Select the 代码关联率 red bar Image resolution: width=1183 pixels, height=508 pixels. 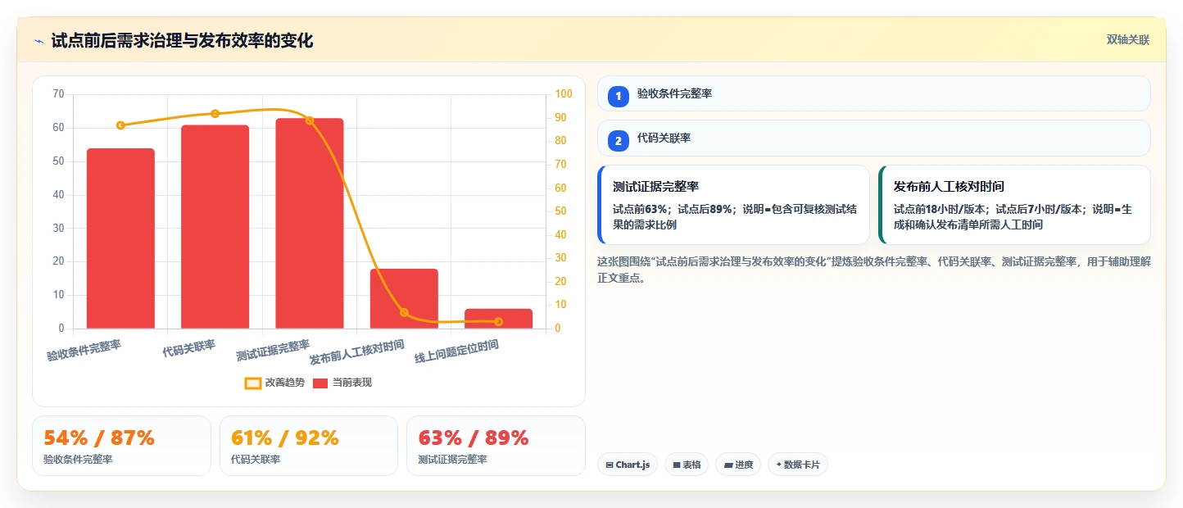[x=215, y=227]
